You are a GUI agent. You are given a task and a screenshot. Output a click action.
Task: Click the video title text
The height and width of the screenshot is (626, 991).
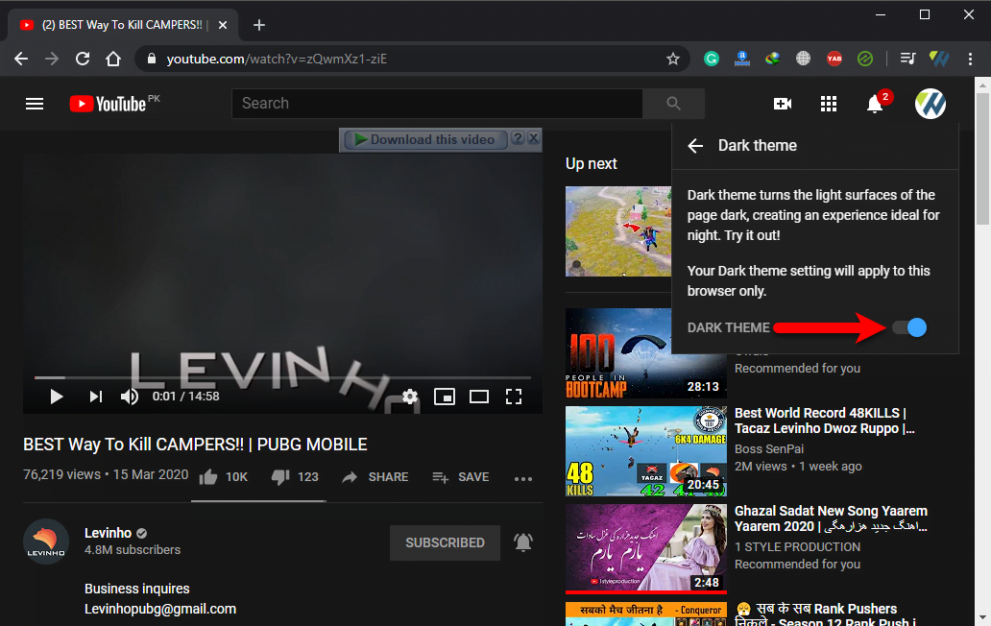(195, 445)
